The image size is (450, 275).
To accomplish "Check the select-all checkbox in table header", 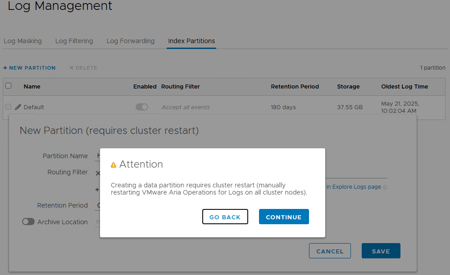I will [x=8, y=86].
